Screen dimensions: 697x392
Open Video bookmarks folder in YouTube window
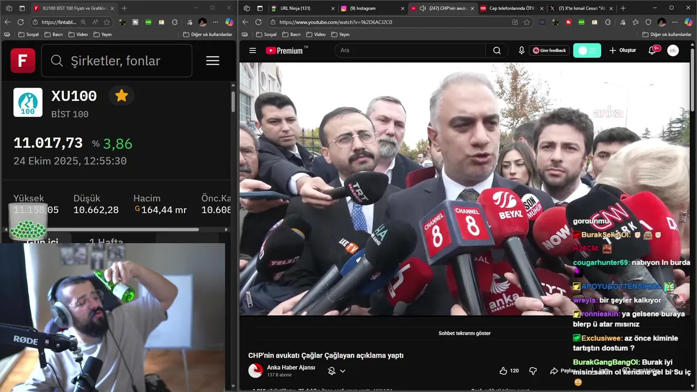pos(316,34)
